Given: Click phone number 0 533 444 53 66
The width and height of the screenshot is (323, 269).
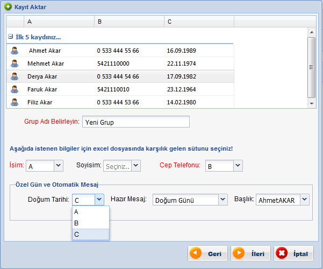Looking at the screenshot, I should [x=118, y=102].
